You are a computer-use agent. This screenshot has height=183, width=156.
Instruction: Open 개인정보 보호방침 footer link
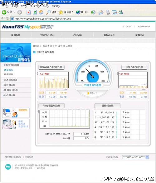coord(13,157)
